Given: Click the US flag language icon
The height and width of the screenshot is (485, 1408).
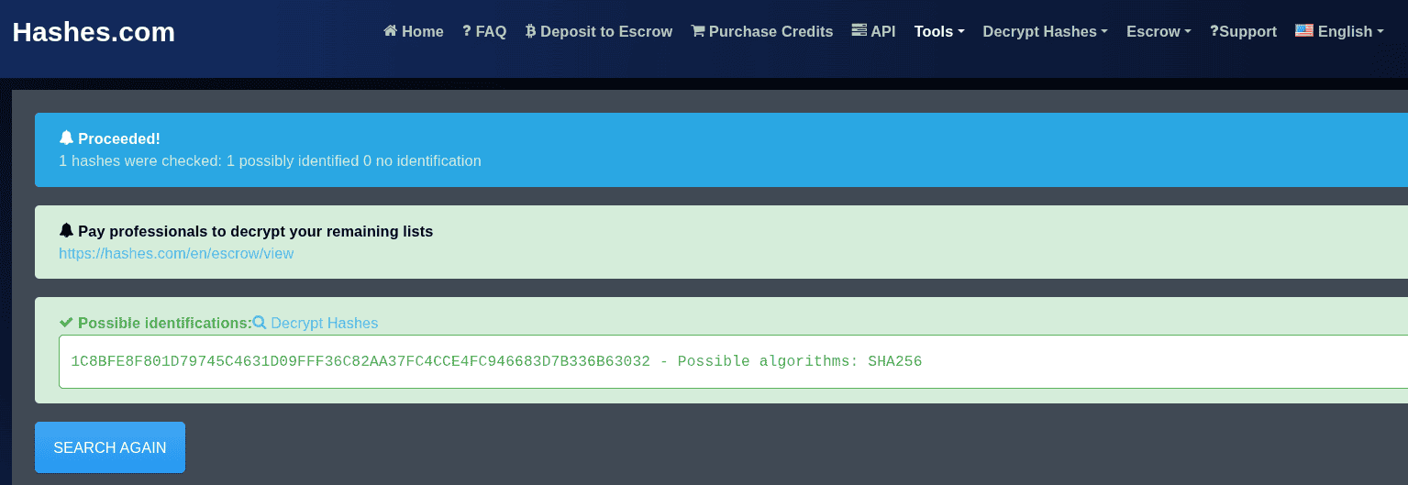Looking at the screenshot, I should tap(1303, 30).
